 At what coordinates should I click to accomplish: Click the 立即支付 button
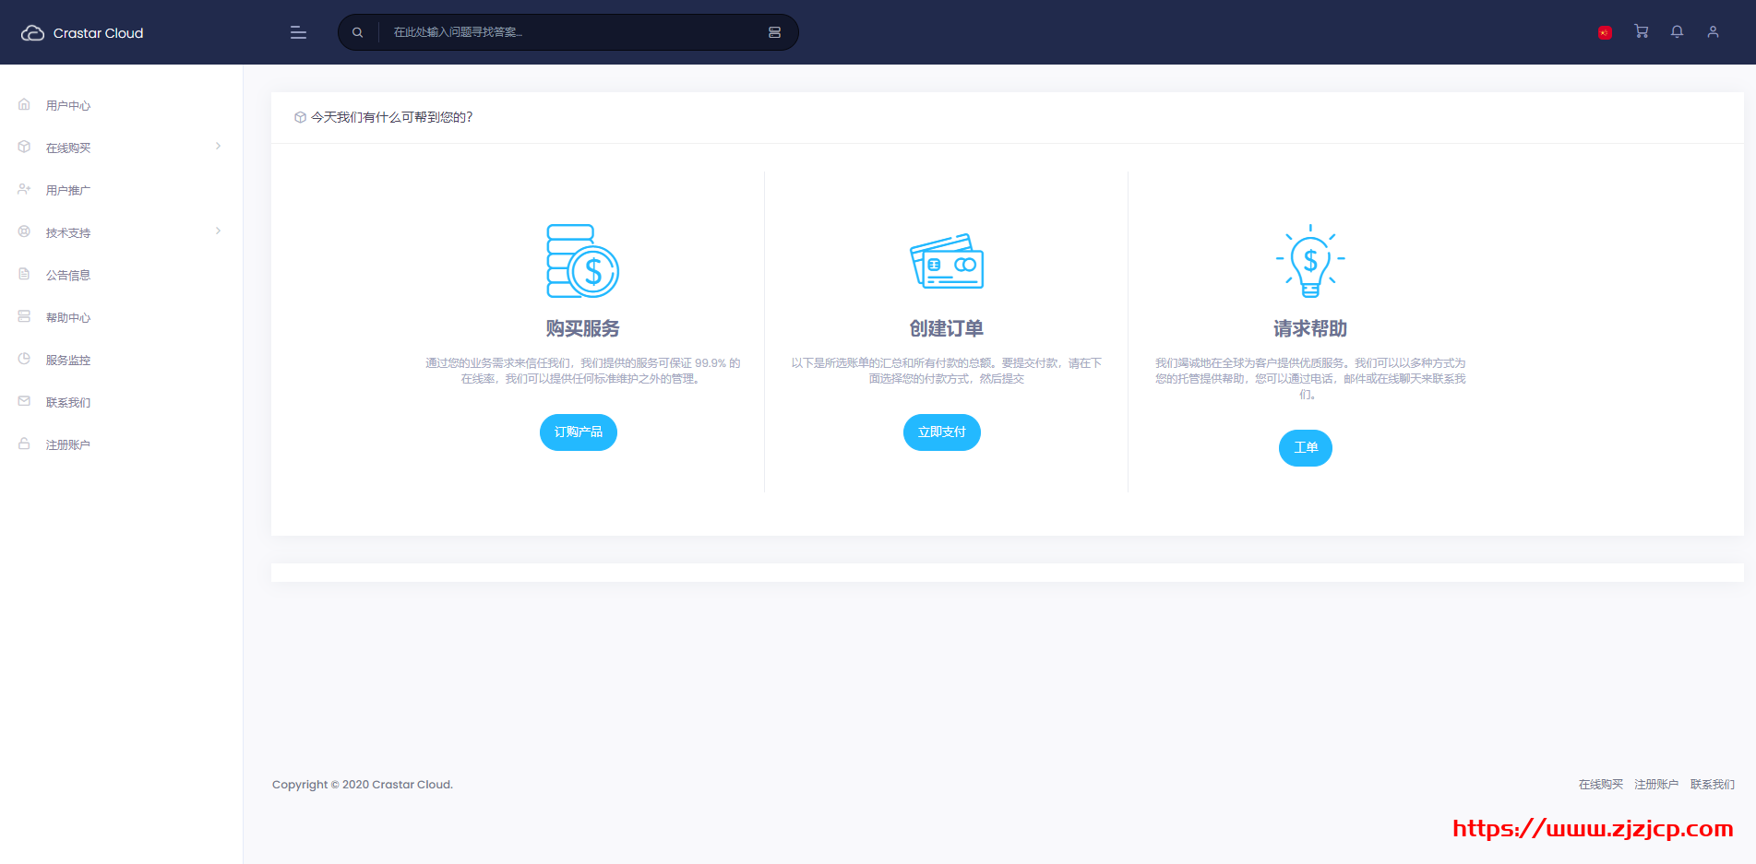point(942,432)
